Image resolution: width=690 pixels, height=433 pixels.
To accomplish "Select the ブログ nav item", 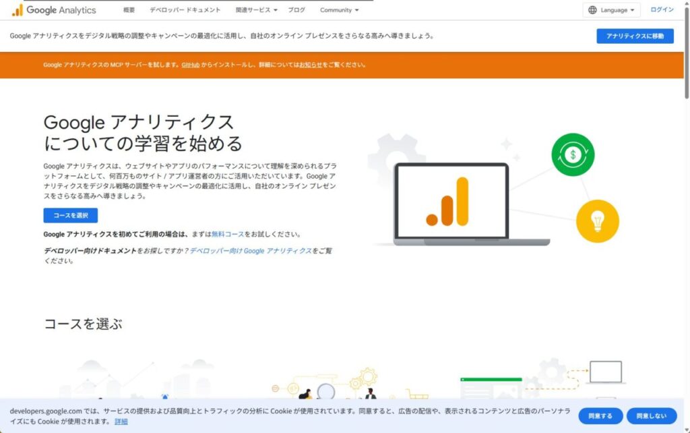I will (296, 10).
